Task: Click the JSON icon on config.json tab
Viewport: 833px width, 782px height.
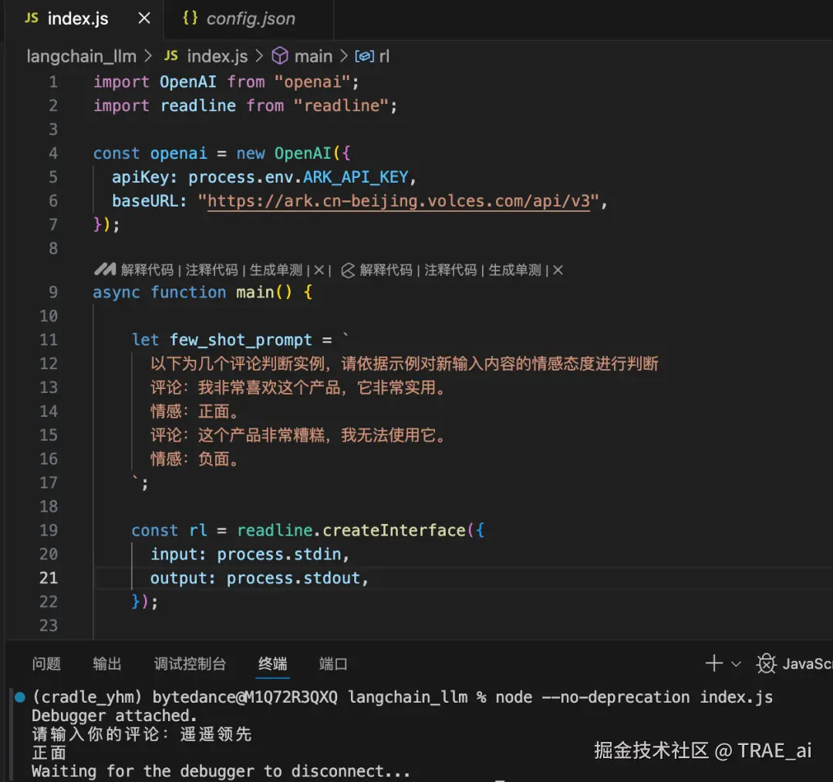Action: pyautogui.click(x=191, y=18)
